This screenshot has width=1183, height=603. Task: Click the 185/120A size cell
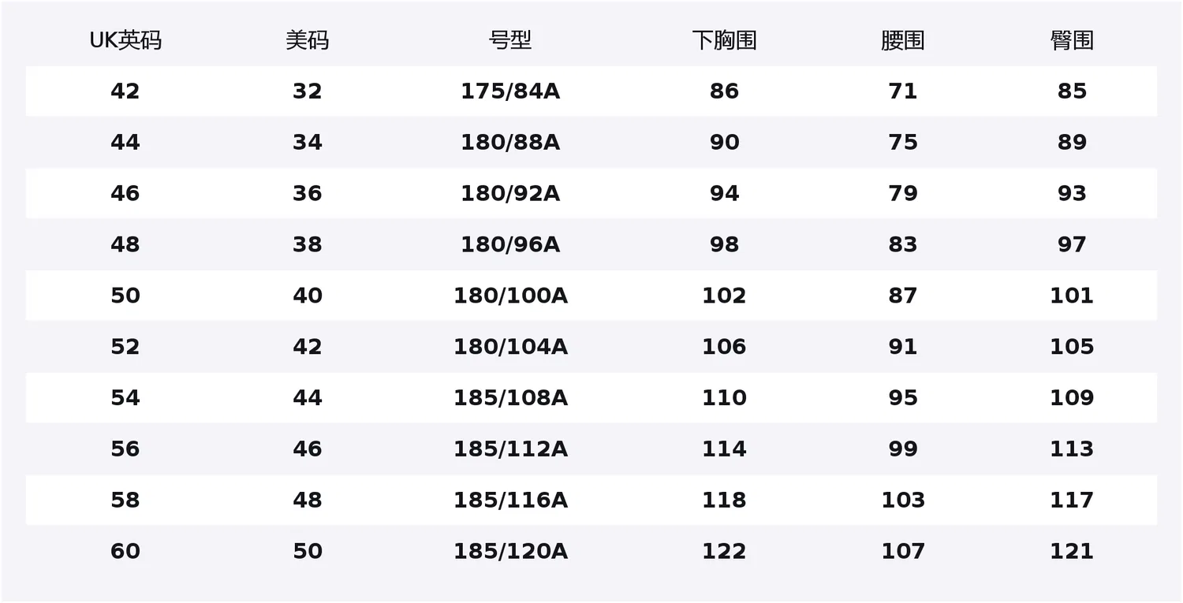[510, 551]
